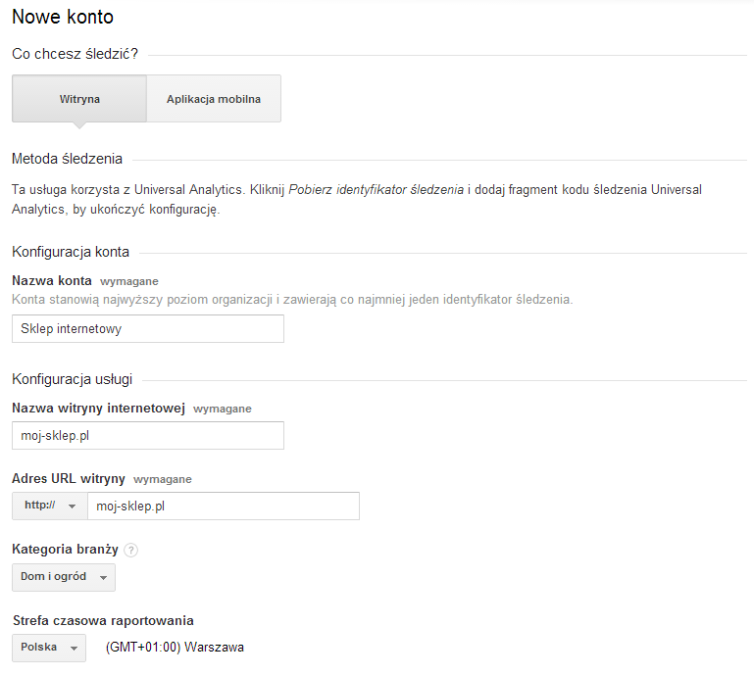
Task: Expand the Dom i ogród category dropdown
Action: point(64,577)
